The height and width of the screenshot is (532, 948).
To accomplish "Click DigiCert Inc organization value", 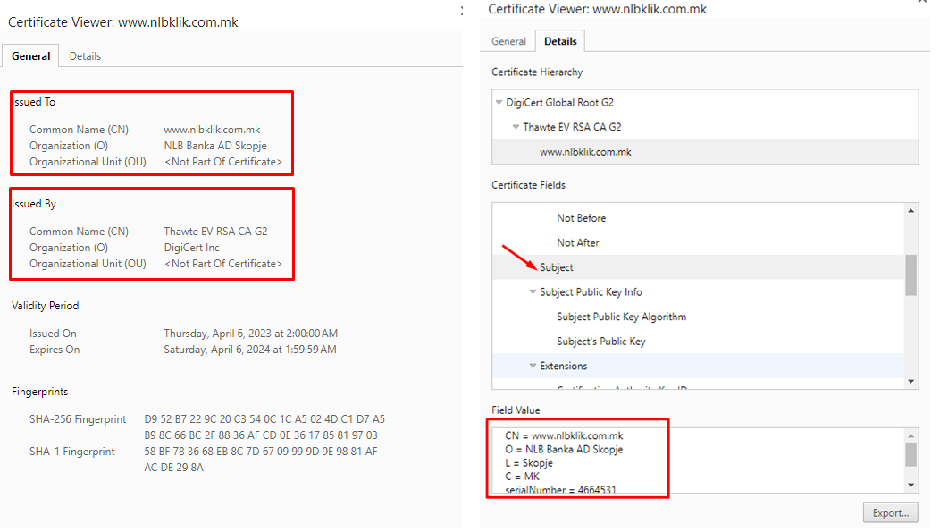I will coord(192,248).
